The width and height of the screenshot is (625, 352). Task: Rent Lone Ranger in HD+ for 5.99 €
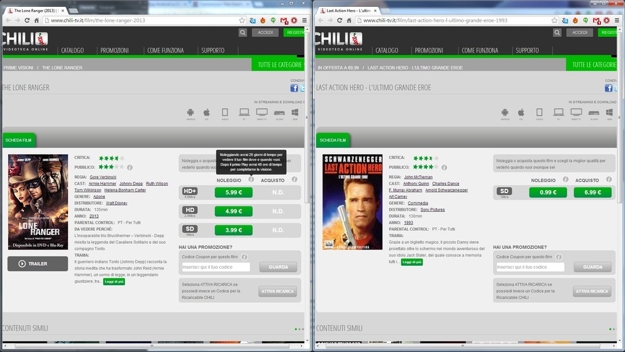pos(233,193)
